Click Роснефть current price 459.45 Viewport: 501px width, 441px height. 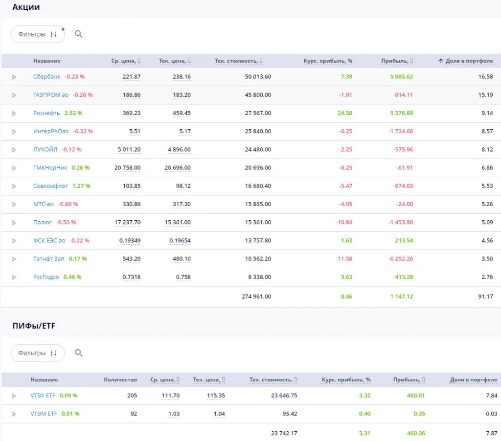coord(182,113)
